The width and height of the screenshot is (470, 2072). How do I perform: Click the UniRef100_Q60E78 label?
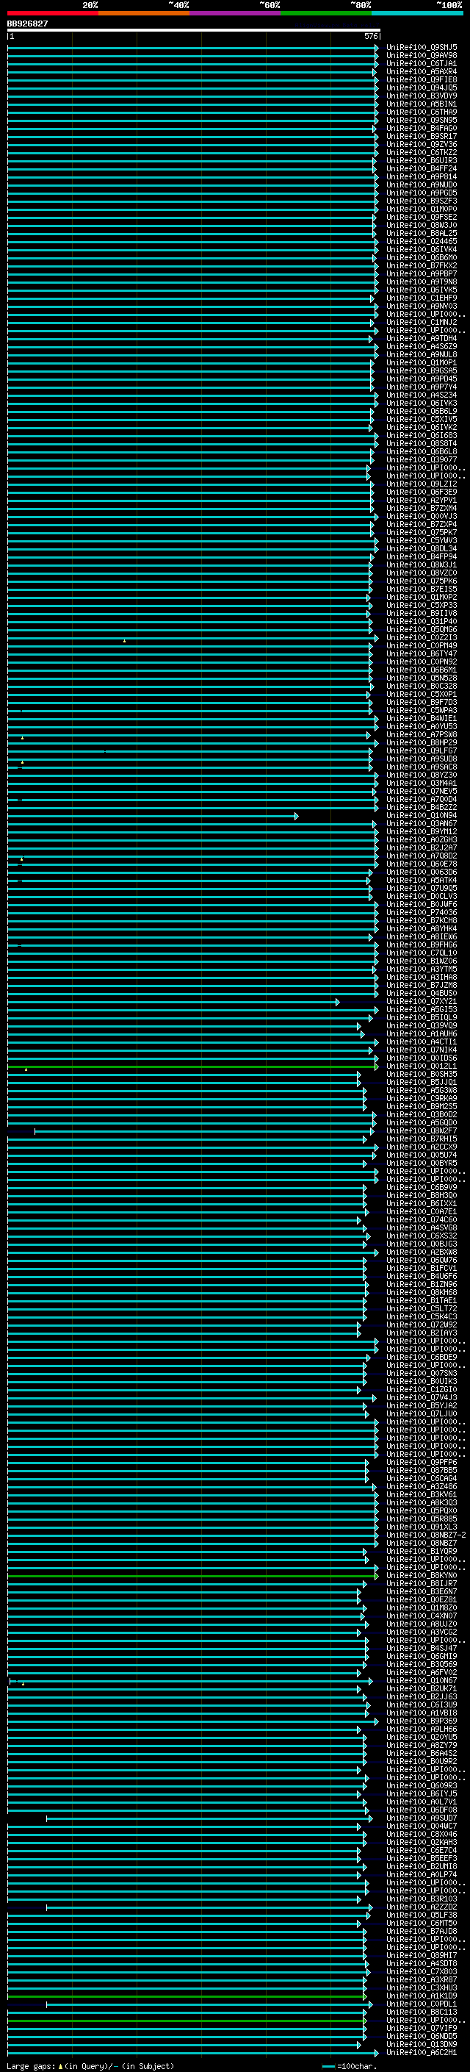coord(422,864)
